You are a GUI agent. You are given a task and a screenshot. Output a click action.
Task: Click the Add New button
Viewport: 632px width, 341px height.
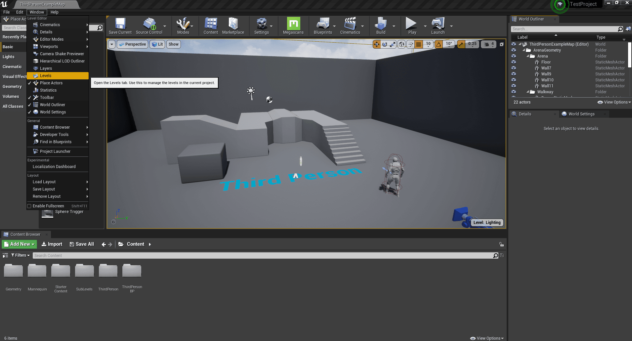click(20, 244)
